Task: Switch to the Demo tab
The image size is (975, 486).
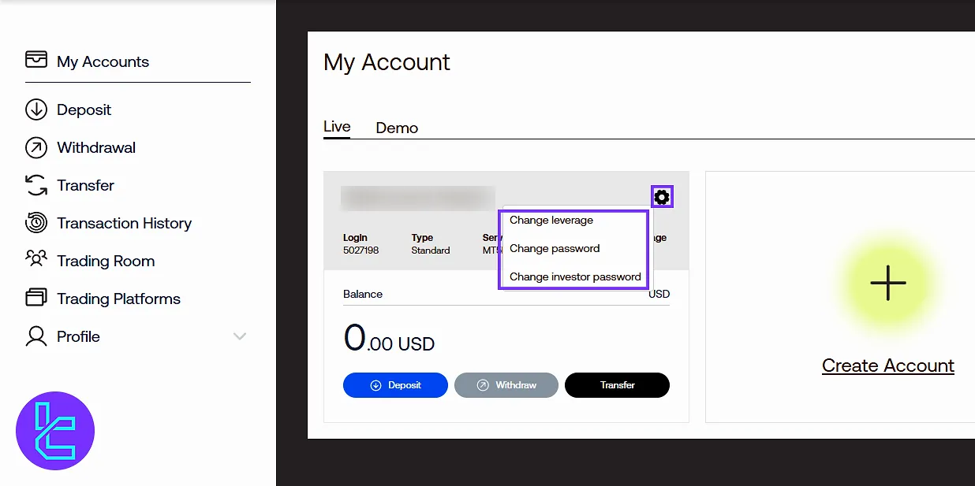Action: [x=397, y=128]
